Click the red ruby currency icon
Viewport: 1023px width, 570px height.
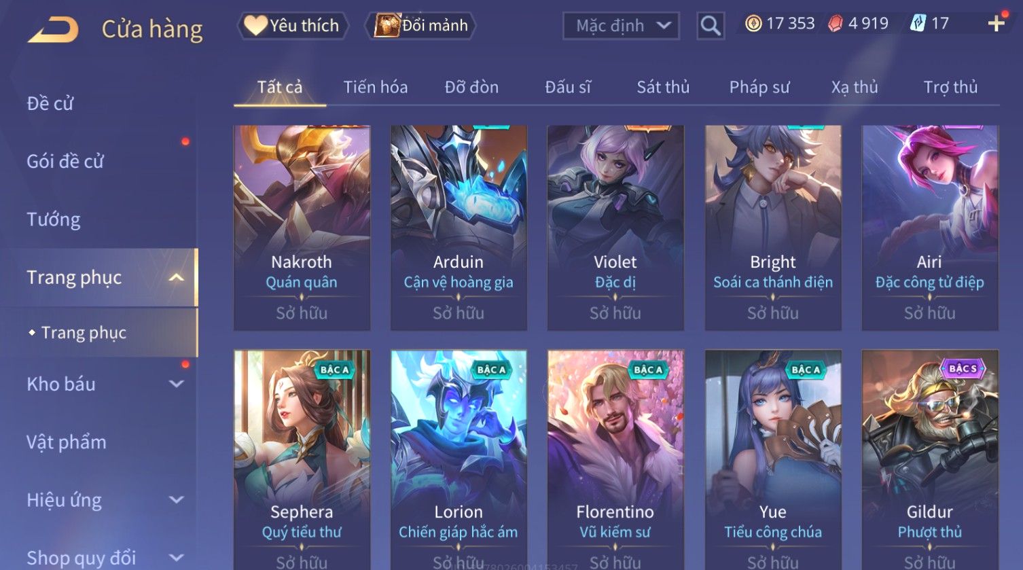[836, 24]
